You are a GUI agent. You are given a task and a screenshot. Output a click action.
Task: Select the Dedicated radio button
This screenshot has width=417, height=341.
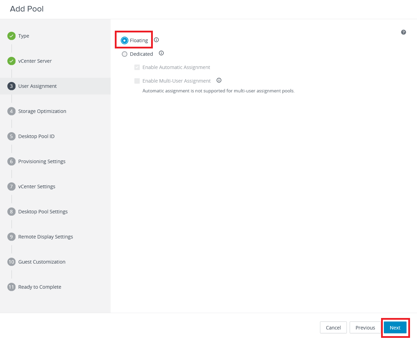(x=125, y=54)
